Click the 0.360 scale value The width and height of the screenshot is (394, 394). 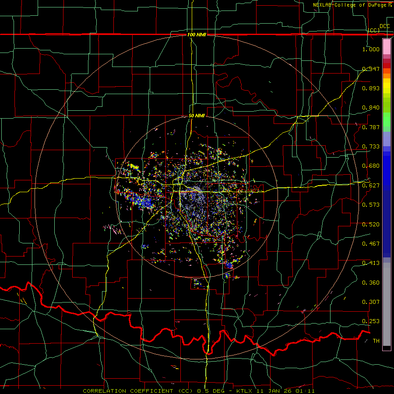(371, 283)
